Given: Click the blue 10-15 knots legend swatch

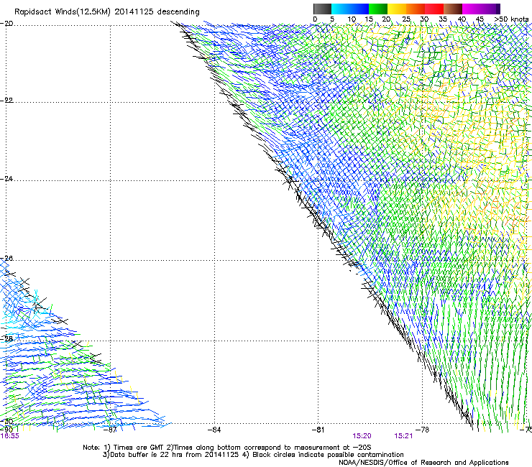Looking at the screenshot, I should tap(359, 9).
